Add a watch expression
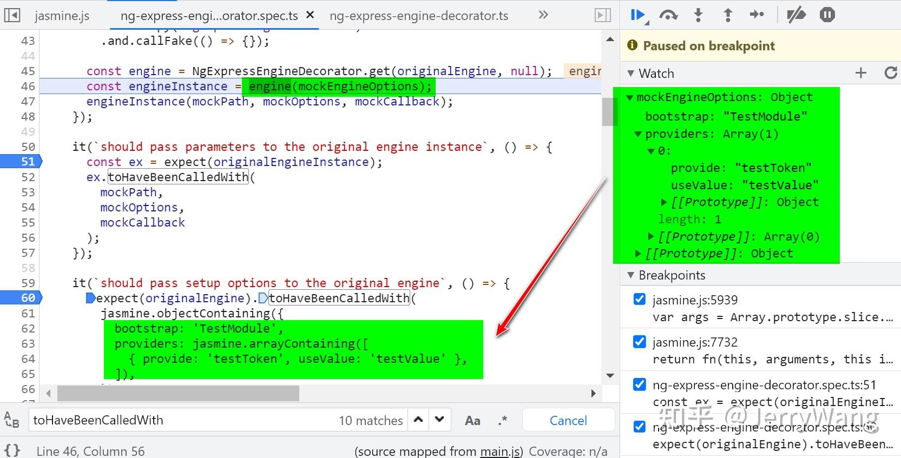This screenshot has width=901, height=458. 860,73
